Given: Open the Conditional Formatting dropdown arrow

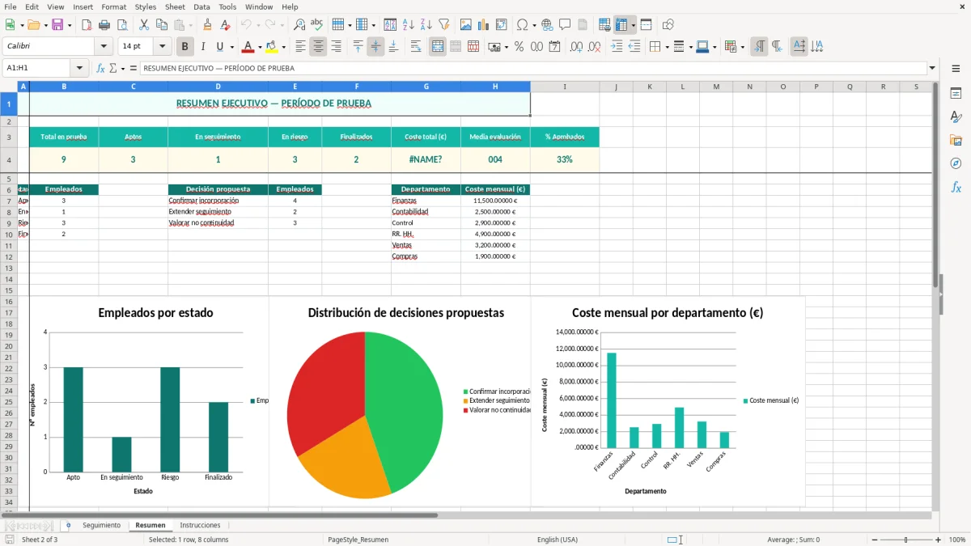Looking at the screenshot, I should 743,47.
